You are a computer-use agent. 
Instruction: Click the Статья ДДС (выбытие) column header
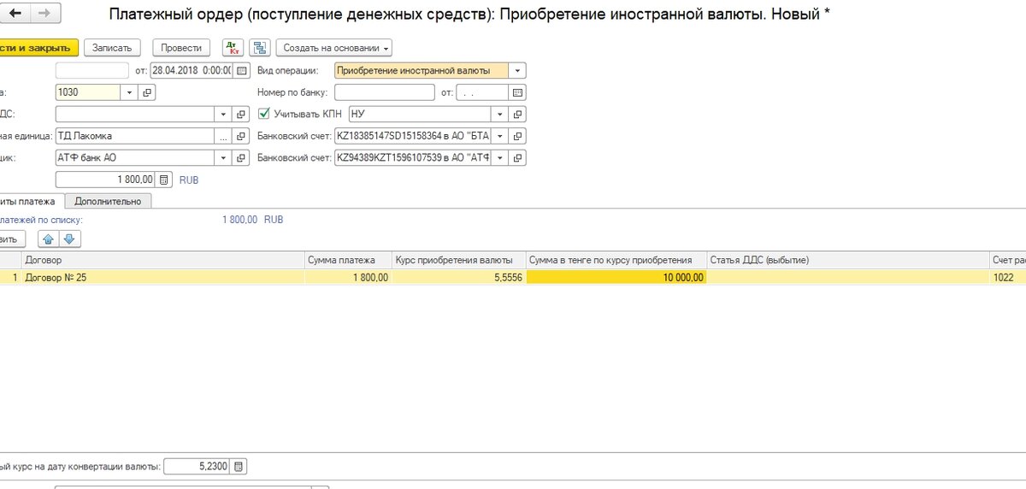[x=848, y=259]
